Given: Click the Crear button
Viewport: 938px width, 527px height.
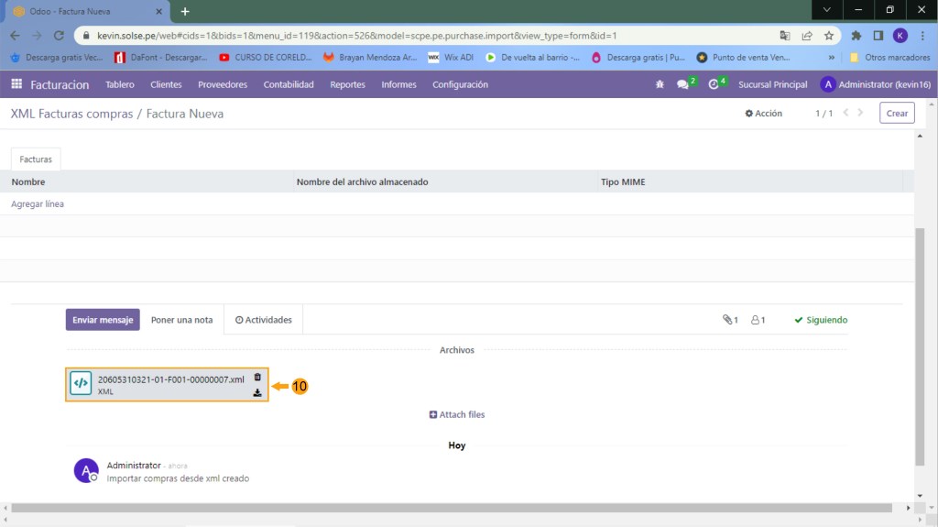Looking at the screenshot, I should [897, 114].
